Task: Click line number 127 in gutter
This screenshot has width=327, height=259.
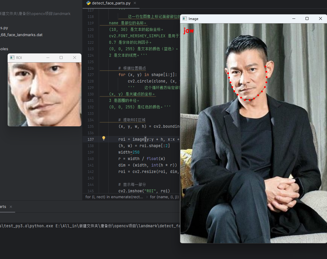Action: [x=90, y=75]
